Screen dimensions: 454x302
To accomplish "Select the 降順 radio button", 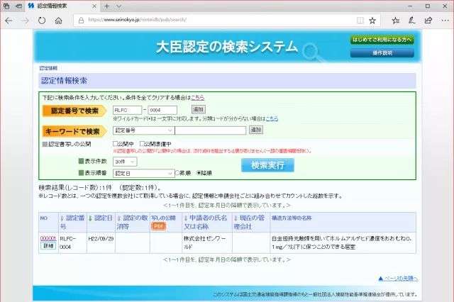I will pyautogui.click(x=199, y=173).
